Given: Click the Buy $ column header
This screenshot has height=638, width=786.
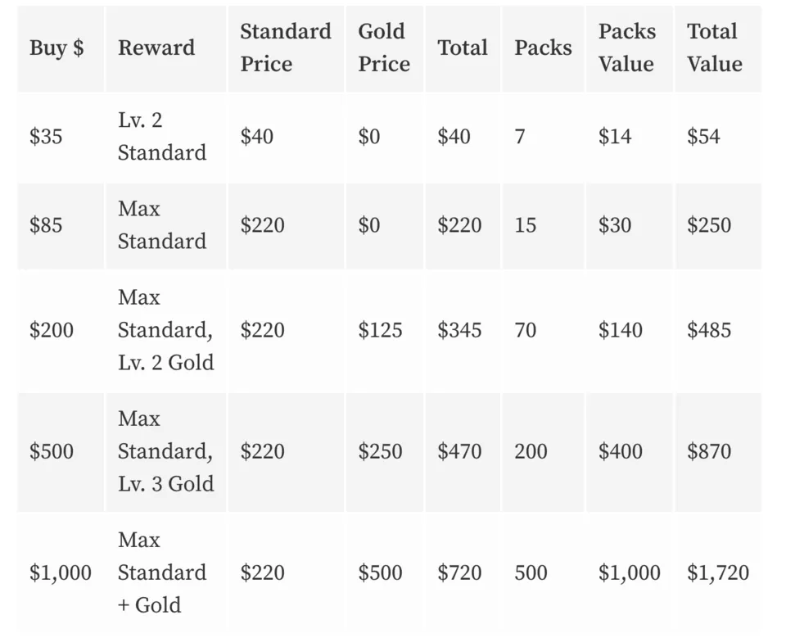Looking at the screenshot, I should [x=56, y=48].
